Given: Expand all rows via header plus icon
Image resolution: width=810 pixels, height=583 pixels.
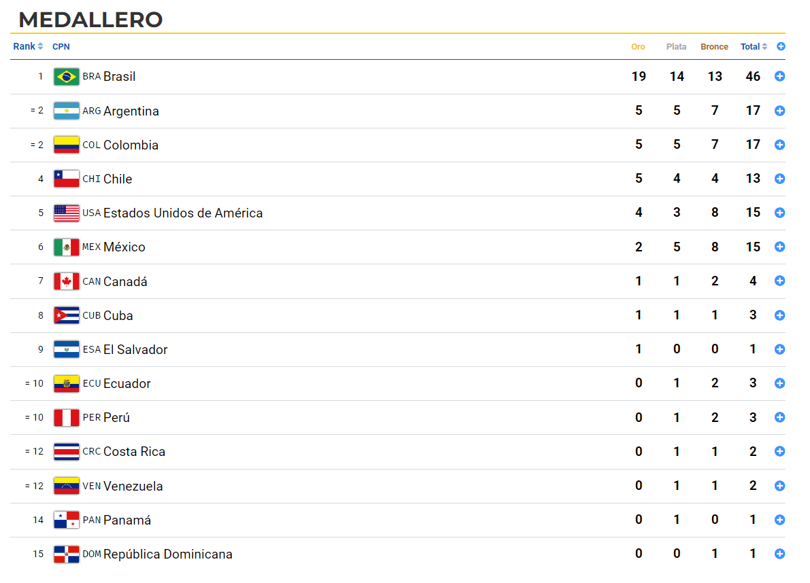Looking at the screenshot, I should click(781, 46).
